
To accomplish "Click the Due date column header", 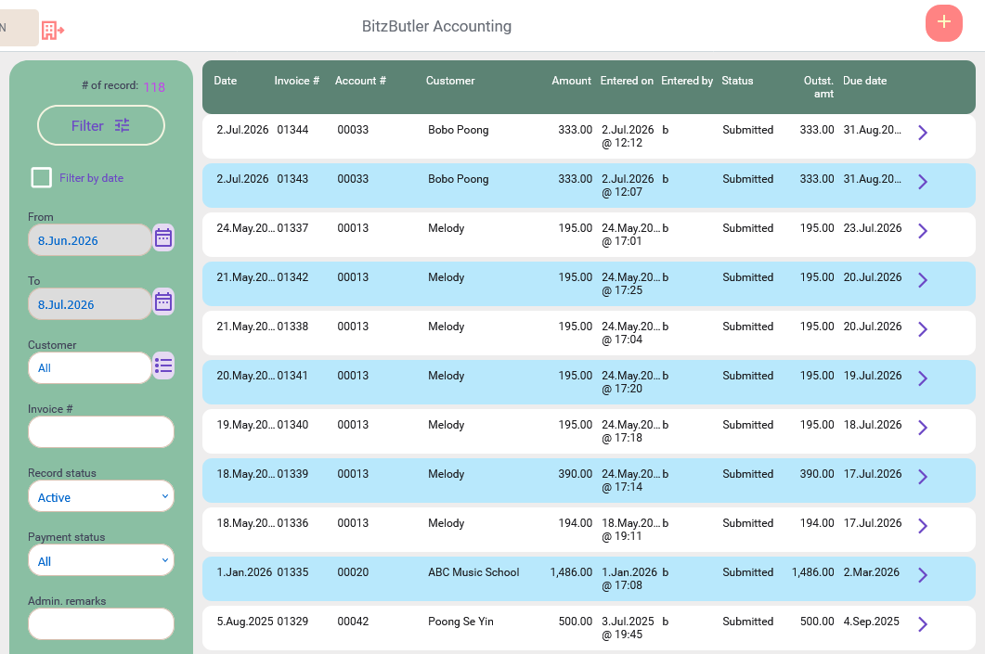I will click(x=865, y=81).
